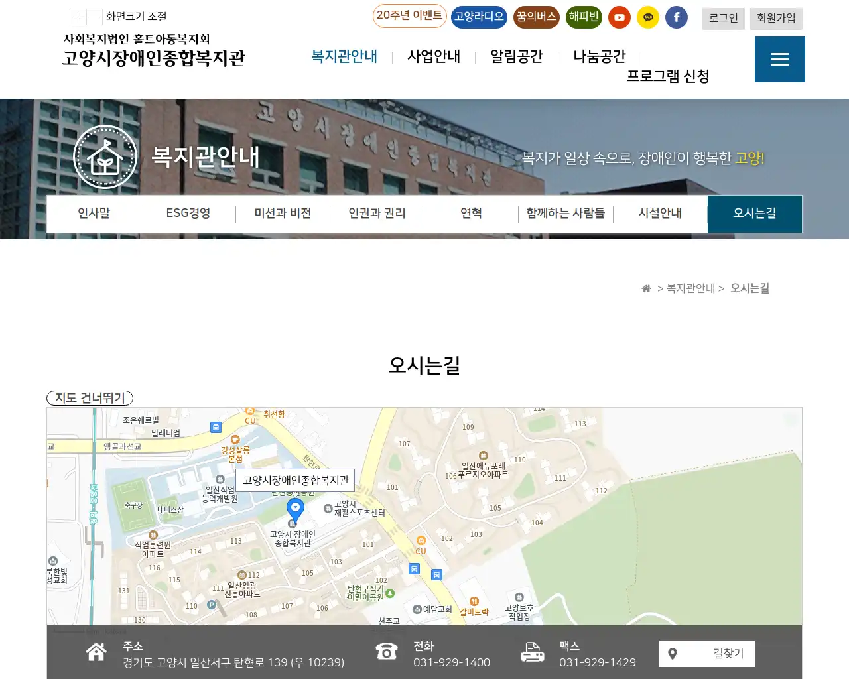Open the 프로그램 신청 main menu
Screen dimensions: 849x679
(669, 76)
